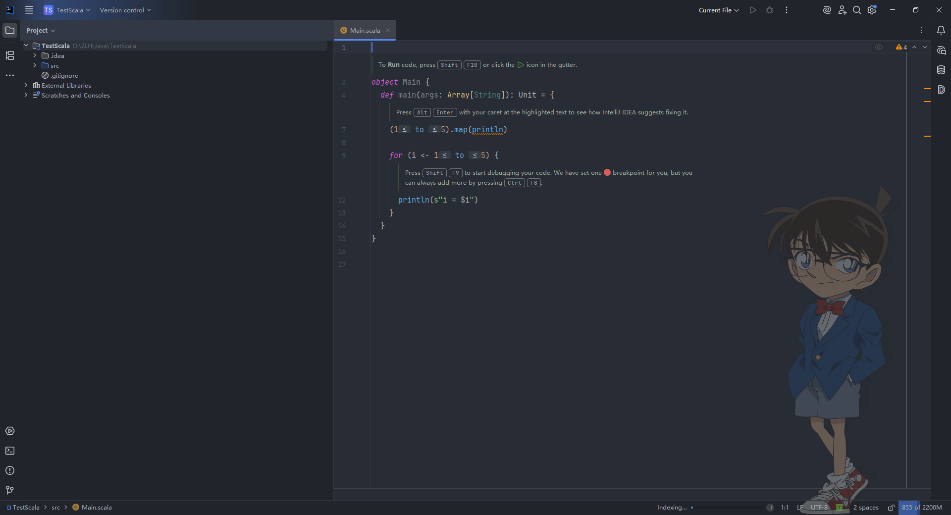Start debugging with the bug icon
Screen dimensions: 951x515
(770, 10)
